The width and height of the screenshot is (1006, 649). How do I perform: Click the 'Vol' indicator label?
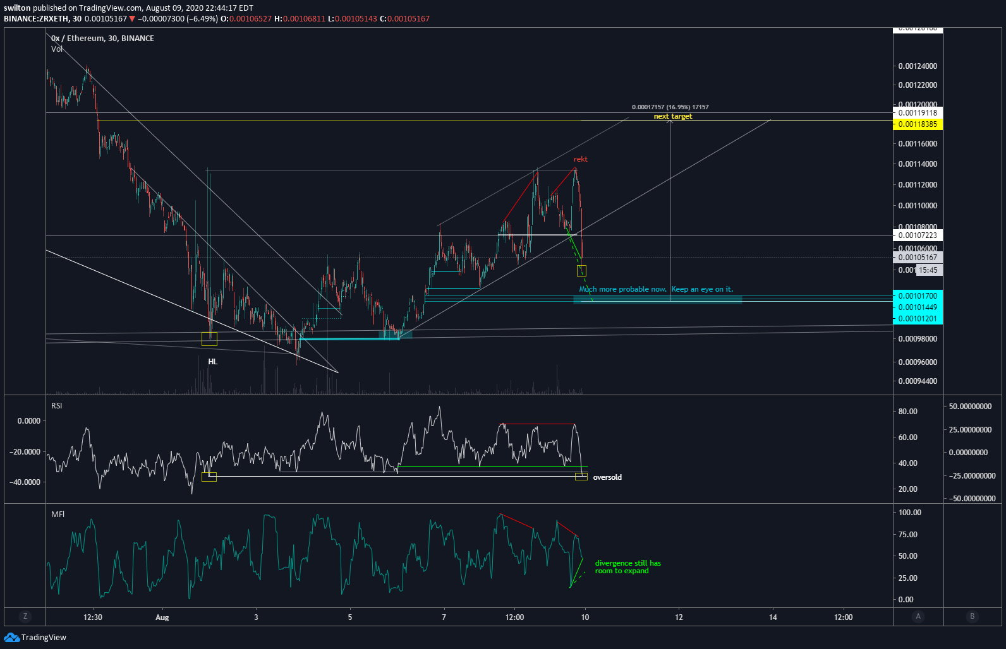tap(57, 49)
